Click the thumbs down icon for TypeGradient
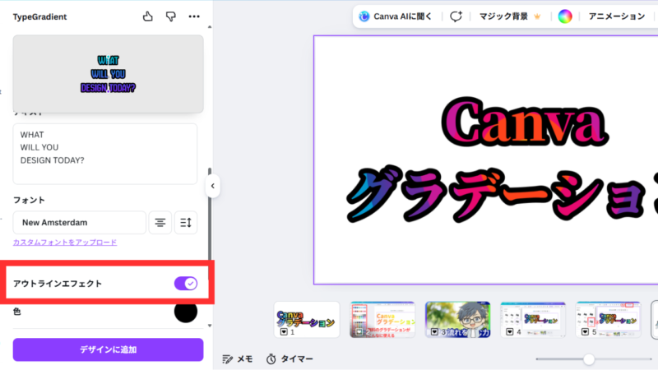The width and height of the screenshot is (658, 370). pos(171,16)
